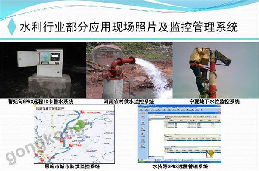The image size is (259, 171).
Task: Click the red marker right of river bend
Action: pos(71,145)
